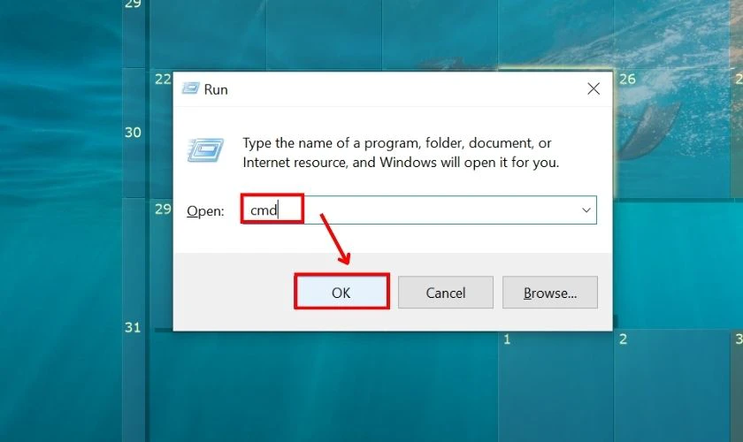The height and width of the screenshot is (442, 743).
Task: Select calendar day 30 on desktop
Action: click(133, 133)
